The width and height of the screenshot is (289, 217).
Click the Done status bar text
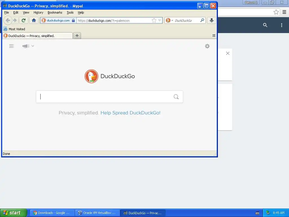pyautogui.click(x=6, y=154)
